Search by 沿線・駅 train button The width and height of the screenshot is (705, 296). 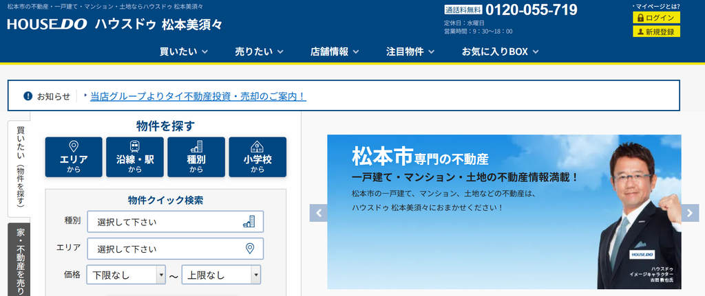tap(135, 157)
